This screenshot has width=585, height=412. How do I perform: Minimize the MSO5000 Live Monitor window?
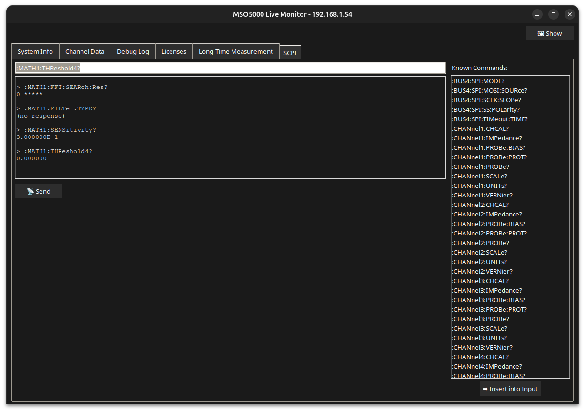(537, 14)
